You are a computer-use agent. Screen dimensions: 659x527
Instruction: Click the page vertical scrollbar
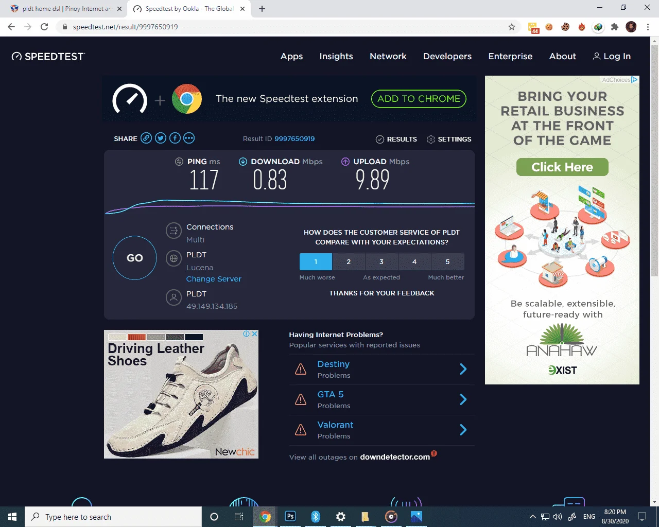point(654,162)
